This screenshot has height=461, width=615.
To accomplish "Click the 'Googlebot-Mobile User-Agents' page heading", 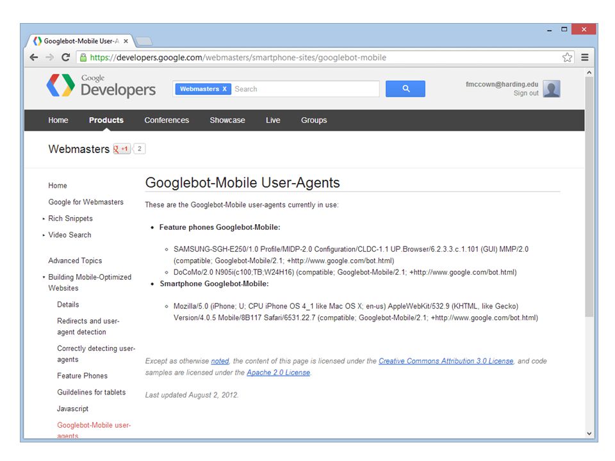I will [242, 182].
